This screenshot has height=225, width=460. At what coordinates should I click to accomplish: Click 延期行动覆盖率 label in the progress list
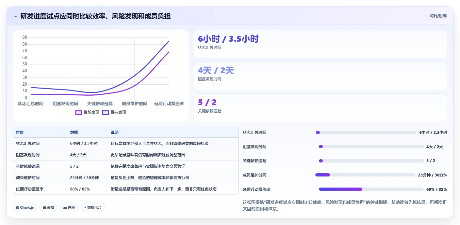[256, 190]
